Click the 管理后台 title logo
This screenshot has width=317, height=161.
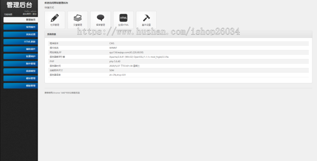[x=19, y=5]
